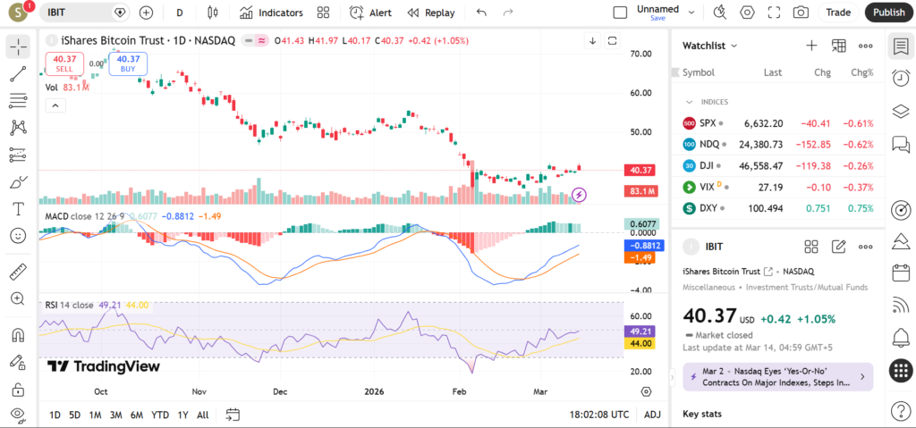Open the text annotation tool
The height and width of the screenshot is (428, 916).
pyautogui.click(x=18, y=208)
